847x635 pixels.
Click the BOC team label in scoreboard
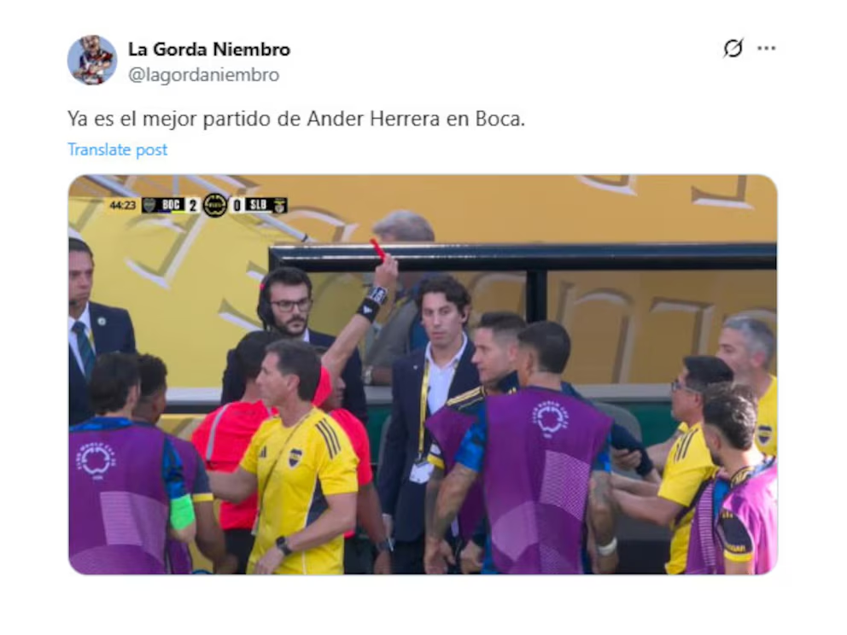(x=171, y=205)
